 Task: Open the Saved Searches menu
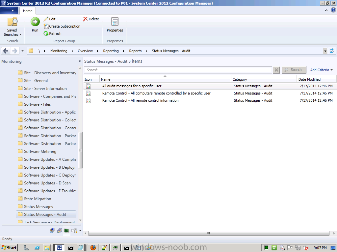(13, 27)
